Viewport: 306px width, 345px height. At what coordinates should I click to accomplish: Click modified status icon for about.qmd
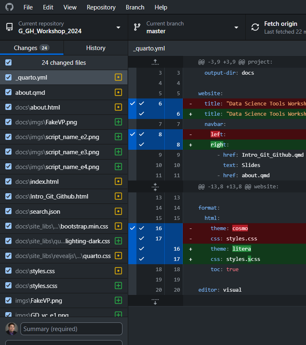tap(118, 92)
